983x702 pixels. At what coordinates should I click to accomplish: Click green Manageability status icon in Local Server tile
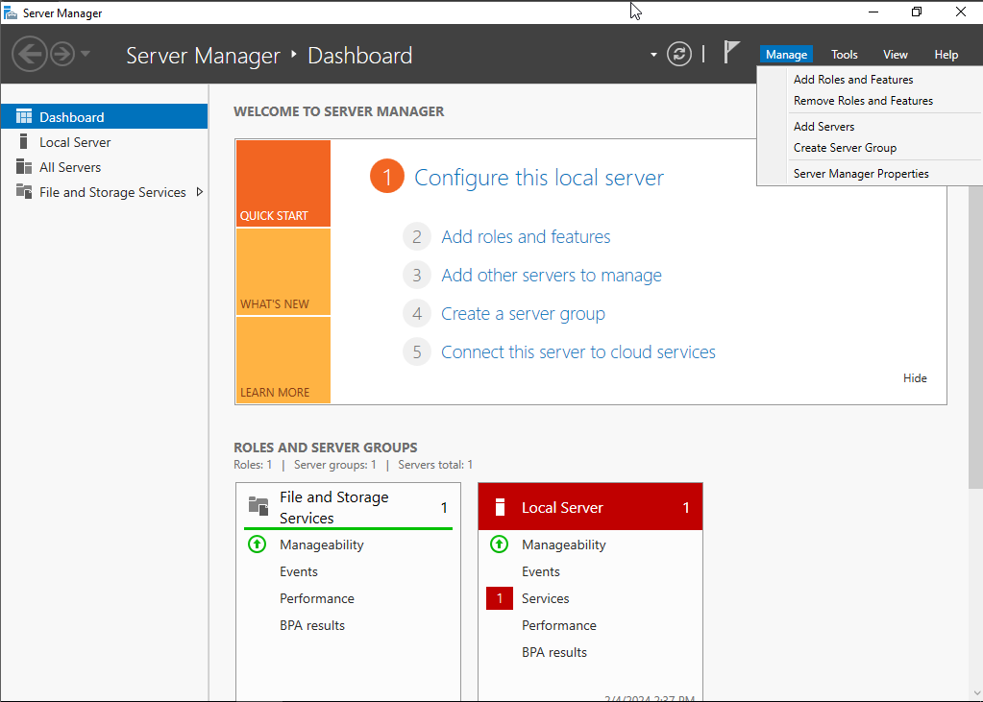pos(499,545)
